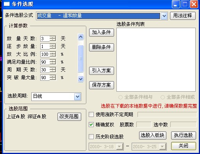The height and width of the screenshot is (154, 200).
Task: Select the 成交量 - 温和放量 formula field
Action: (98, 16)
